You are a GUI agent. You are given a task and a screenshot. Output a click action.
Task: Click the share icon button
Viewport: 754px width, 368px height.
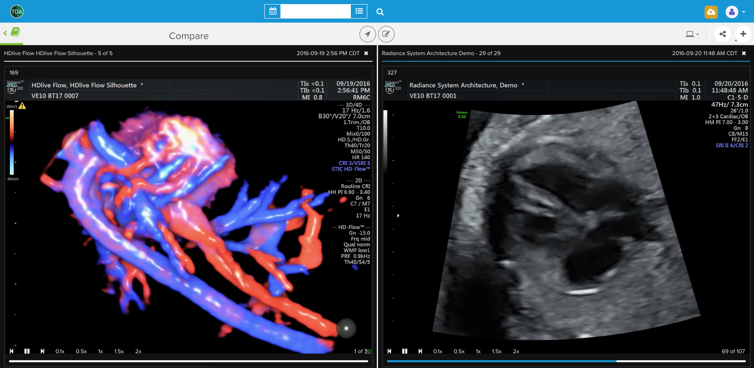pyautogui.click(x=722, y=34)
